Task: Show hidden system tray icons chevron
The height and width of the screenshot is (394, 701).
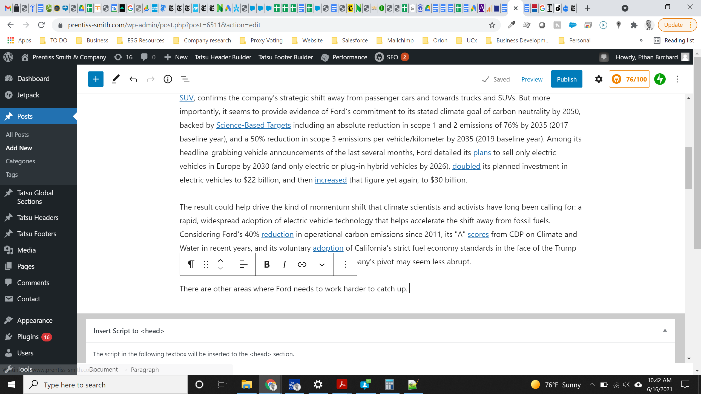Action: pos(592,385)
